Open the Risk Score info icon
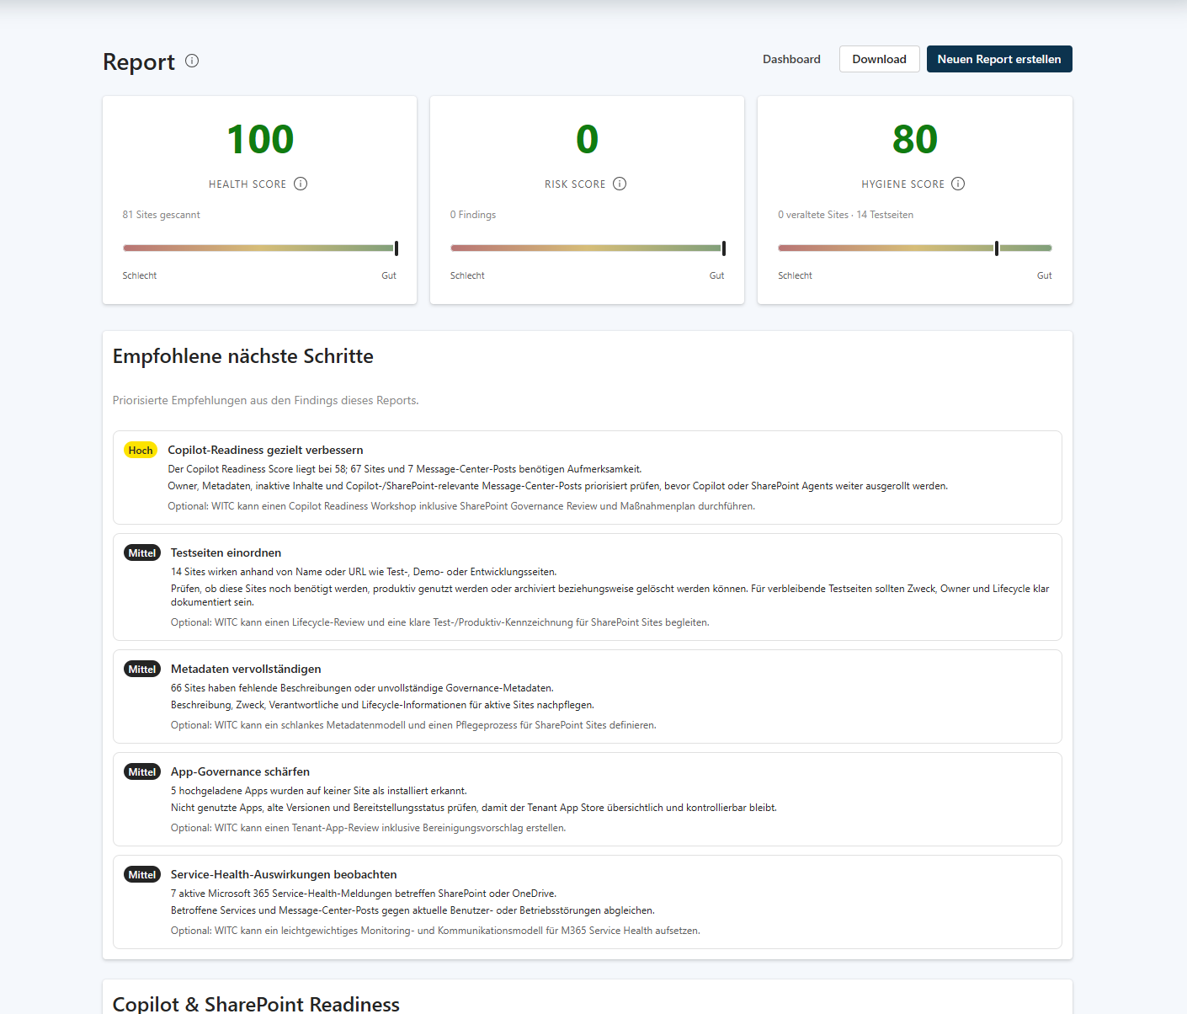Viewport: 1187px width, 1014px height. pos(620,184)
